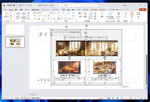The width and height of the screenshot is (150, 102).
Task: Click the Designer (デザイナー) icon
Action: (x=138, y=14)
